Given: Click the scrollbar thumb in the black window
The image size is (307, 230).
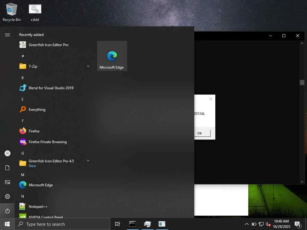Looking at the screenshot, I should [x=302, y=82].
